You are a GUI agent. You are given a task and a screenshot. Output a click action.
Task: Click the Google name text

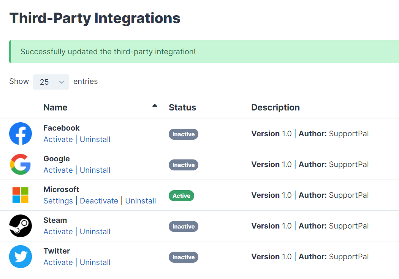pos(57,159)
